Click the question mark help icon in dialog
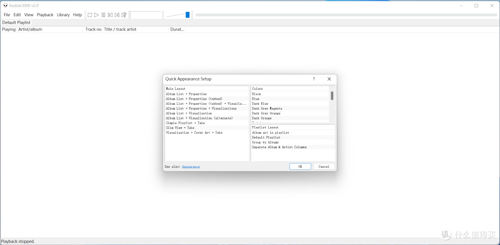The image size is (500, 245). point(314,79)
